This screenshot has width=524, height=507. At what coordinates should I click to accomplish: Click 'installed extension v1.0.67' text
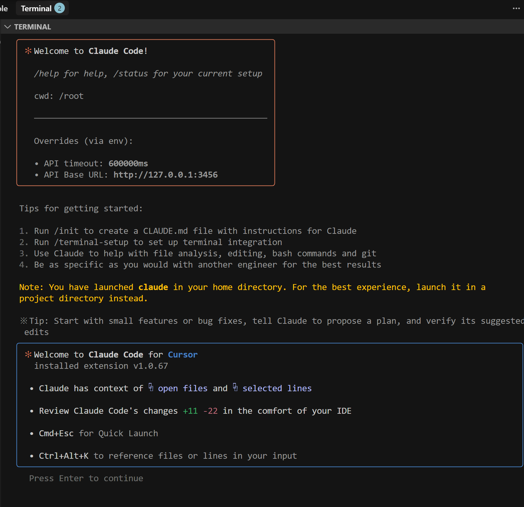point(101,366)
